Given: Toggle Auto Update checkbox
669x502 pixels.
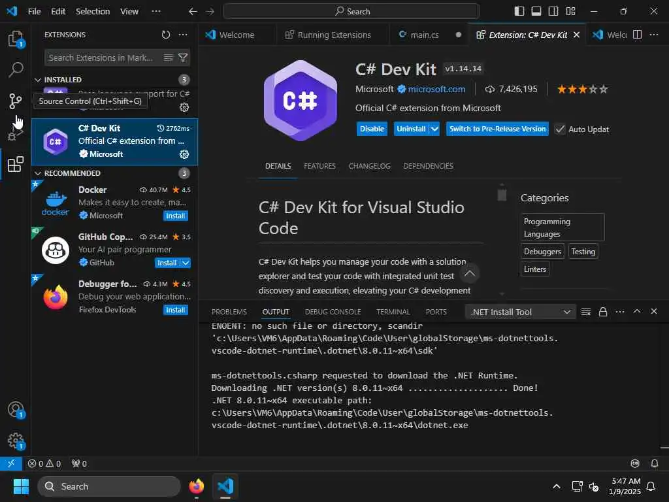Looking at the screenshot, I should 560,129.
